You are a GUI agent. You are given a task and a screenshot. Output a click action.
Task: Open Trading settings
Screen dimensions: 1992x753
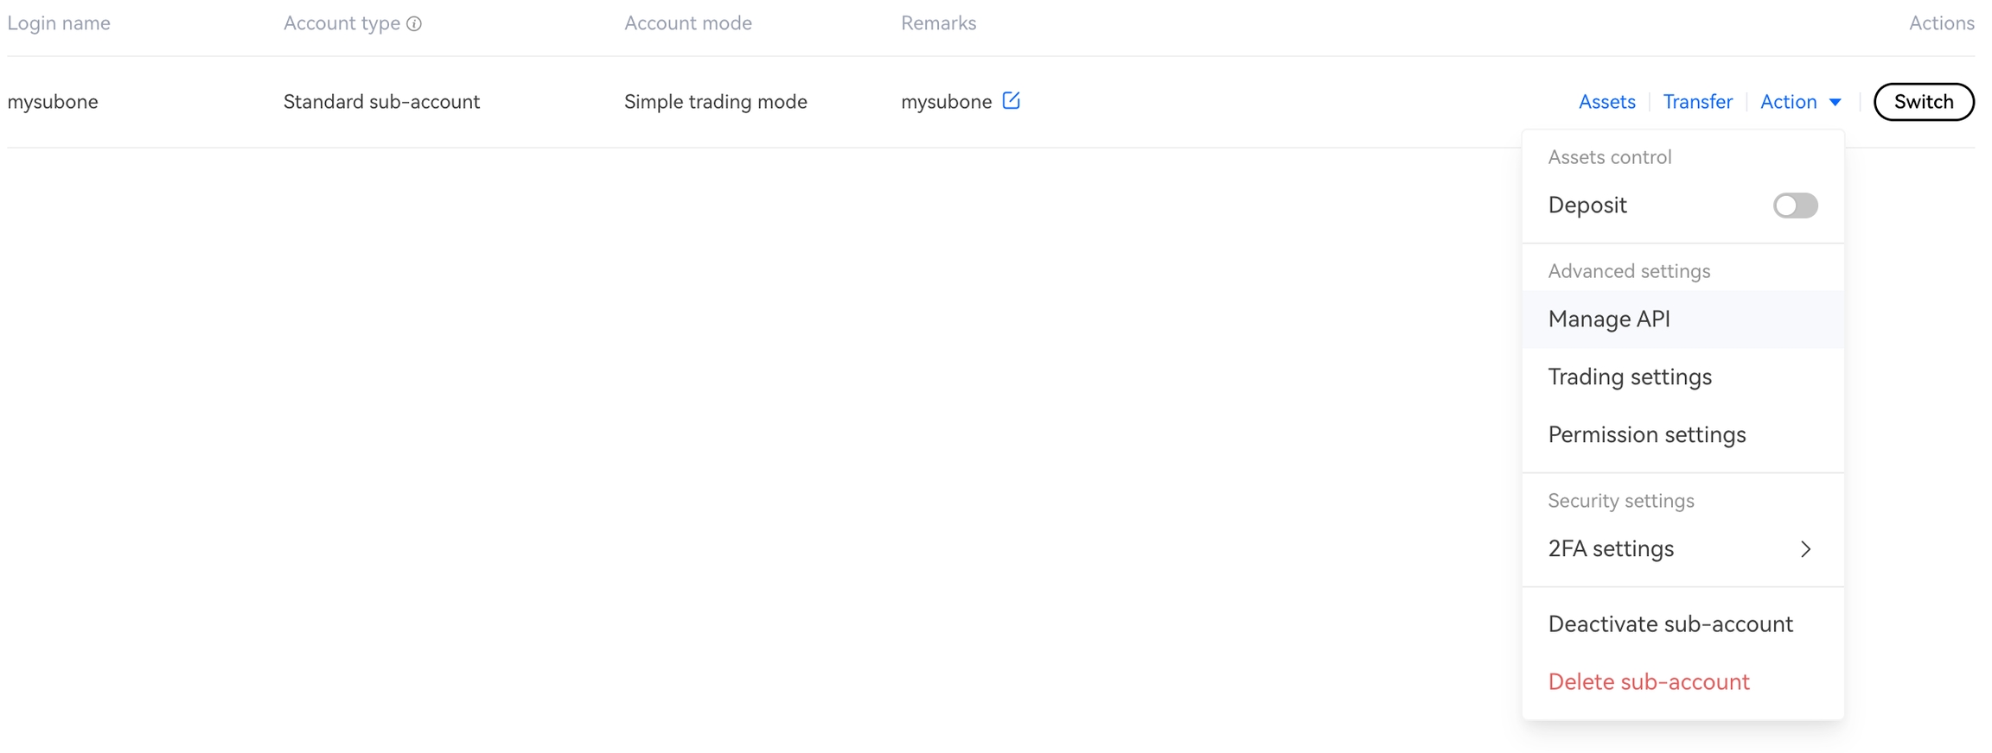tap(1630, 377)
